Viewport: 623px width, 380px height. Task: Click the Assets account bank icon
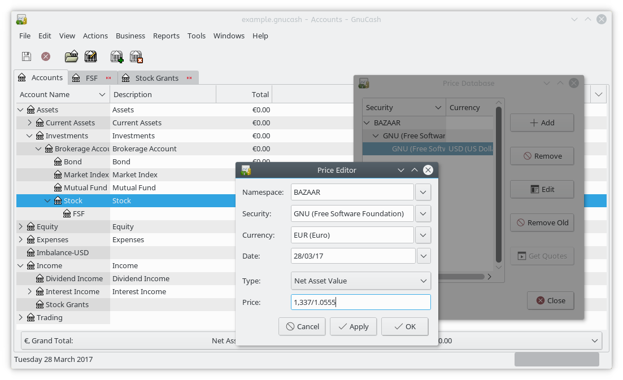tap(31, 110)
